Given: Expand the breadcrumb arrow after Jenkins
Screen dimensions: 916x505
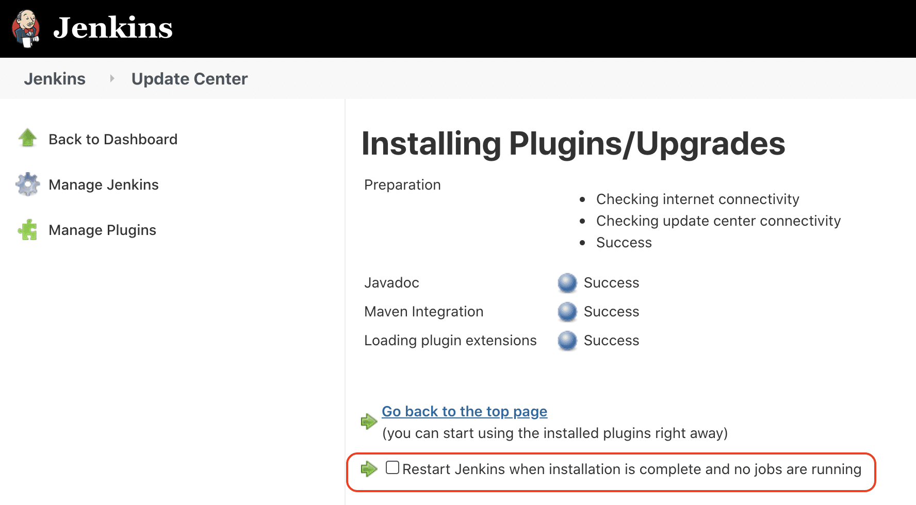Looking at the screenshot, I should (x=112, y=78).
